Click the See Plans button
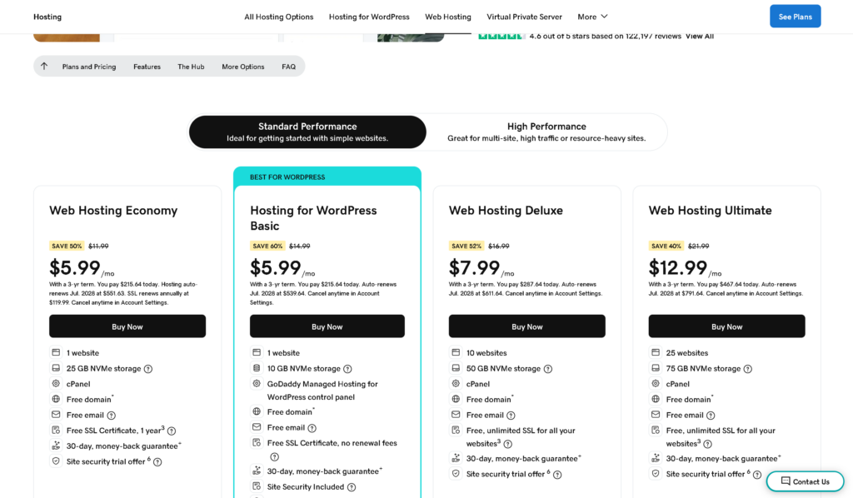Viewport: 853px width, 498px height. (x=795, y=17)
